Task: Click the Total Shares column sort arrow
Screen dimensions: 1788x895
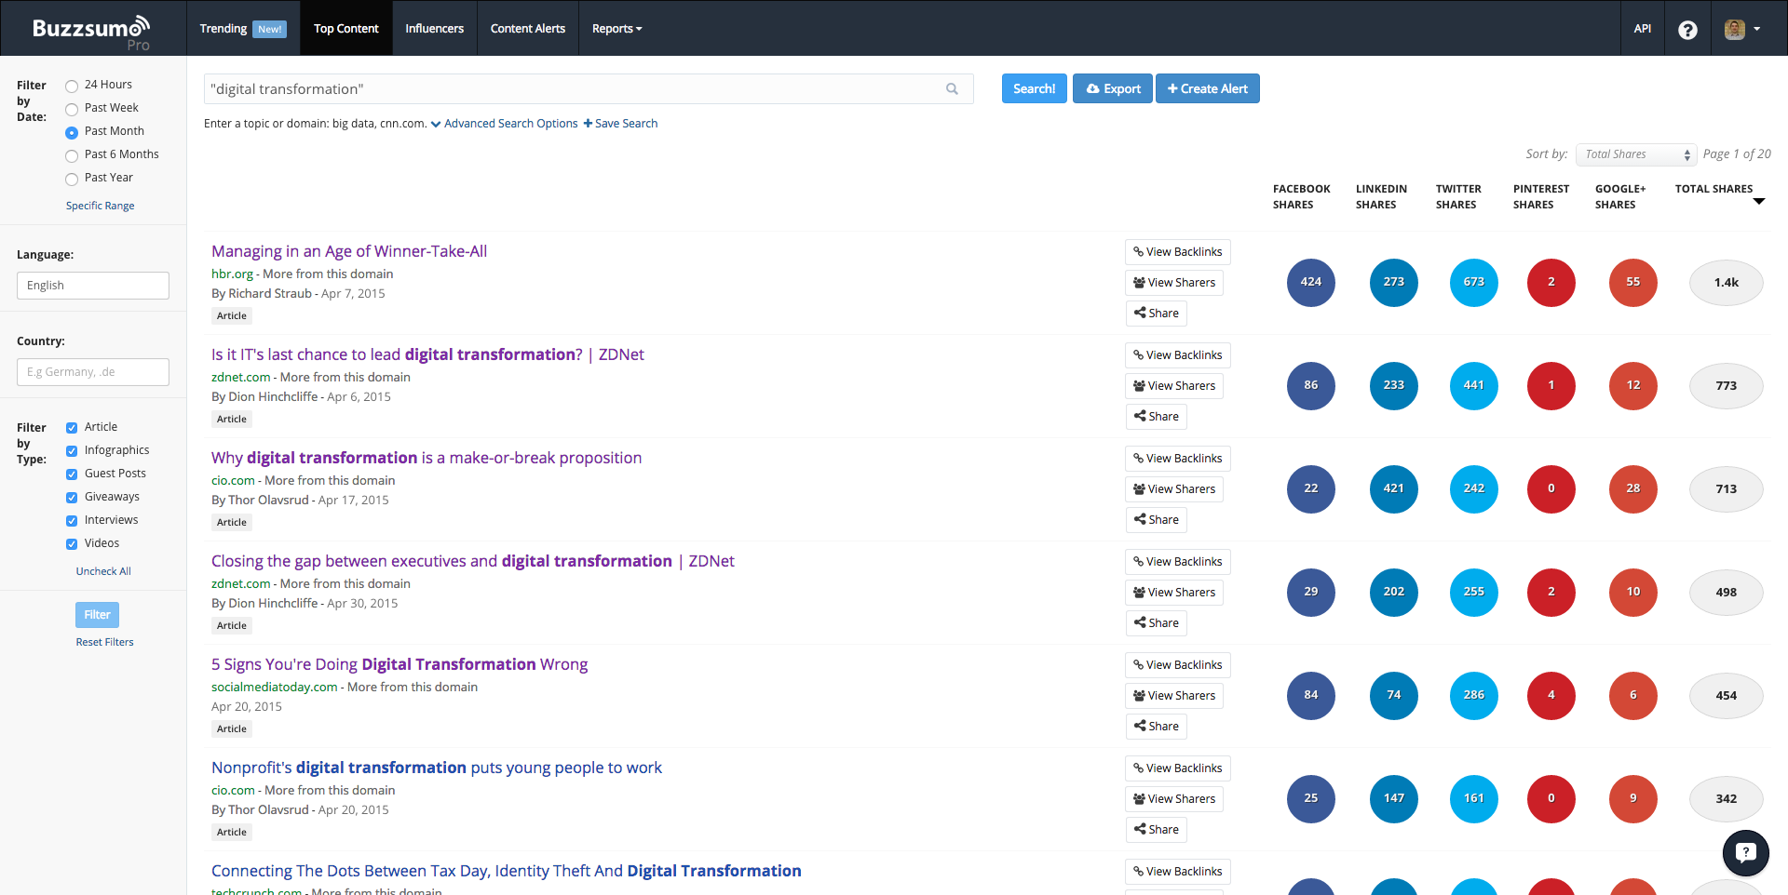Action: coord(1758,202)
